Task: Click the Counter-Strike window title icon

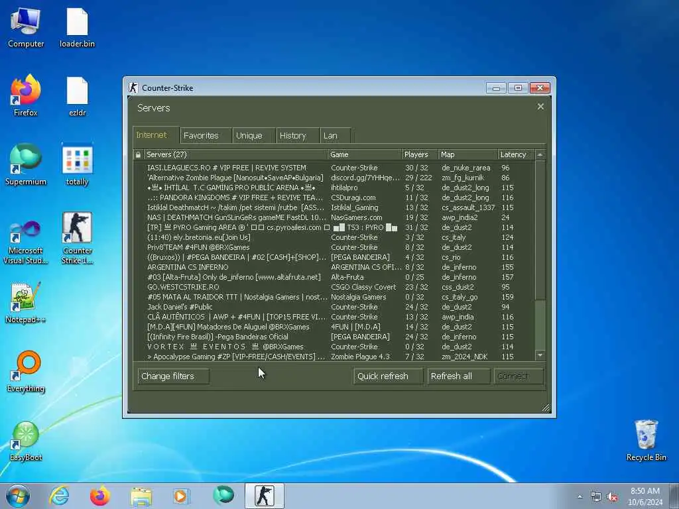Action: (x=133, y=88)
